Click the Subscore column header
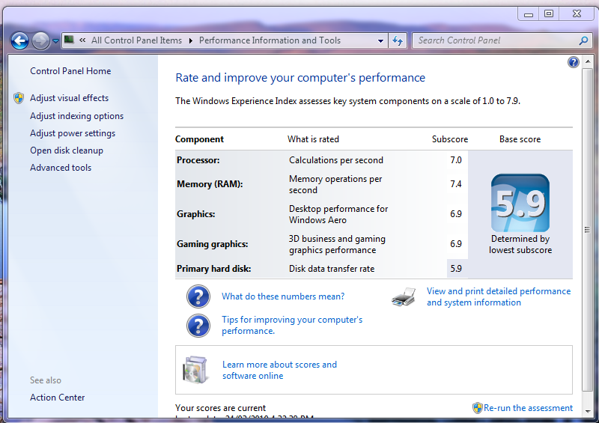Screen dimensions: 599x423 coord(450,139)
